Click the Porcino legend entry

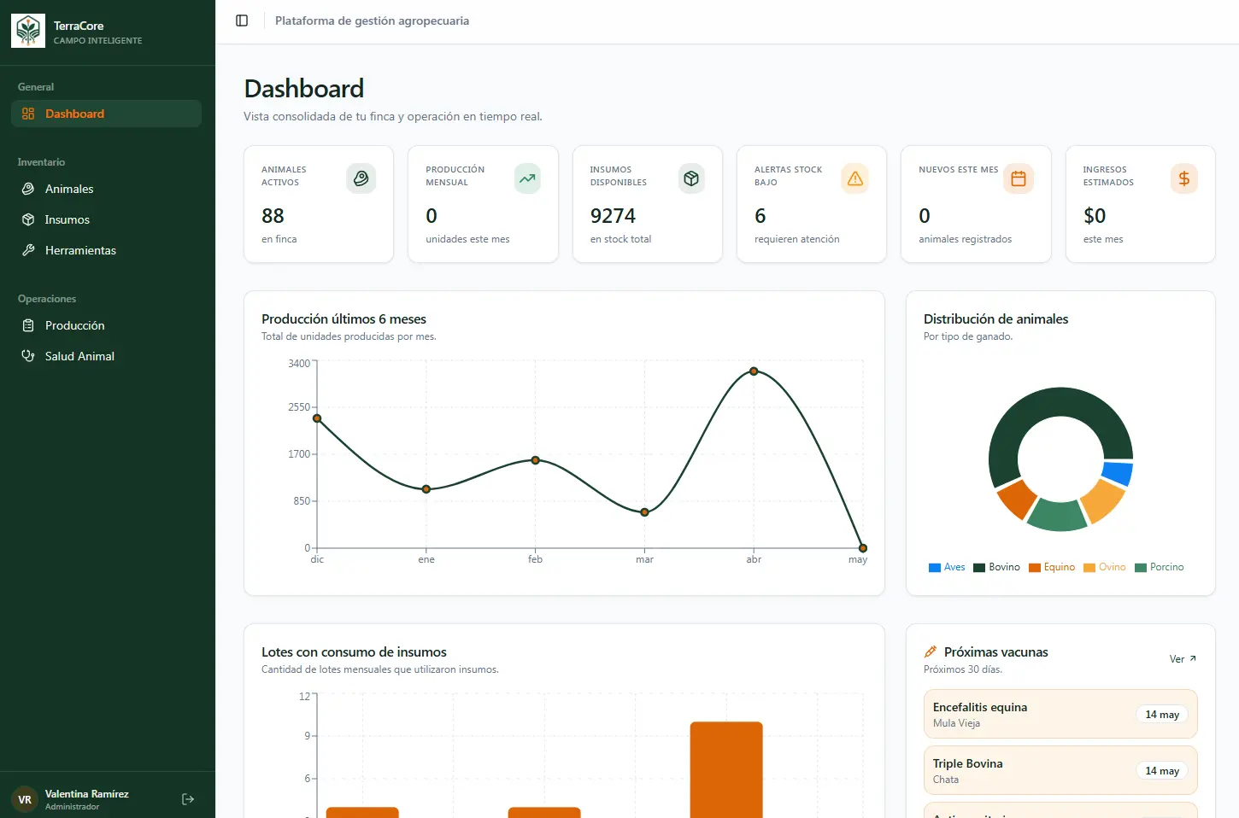pyautogui.click(x=1160, y=567)
